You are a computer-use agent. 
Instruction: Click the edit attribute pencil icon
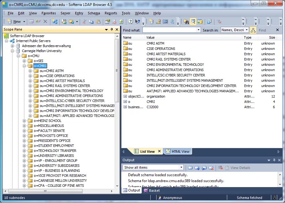[x=32, y=22]
